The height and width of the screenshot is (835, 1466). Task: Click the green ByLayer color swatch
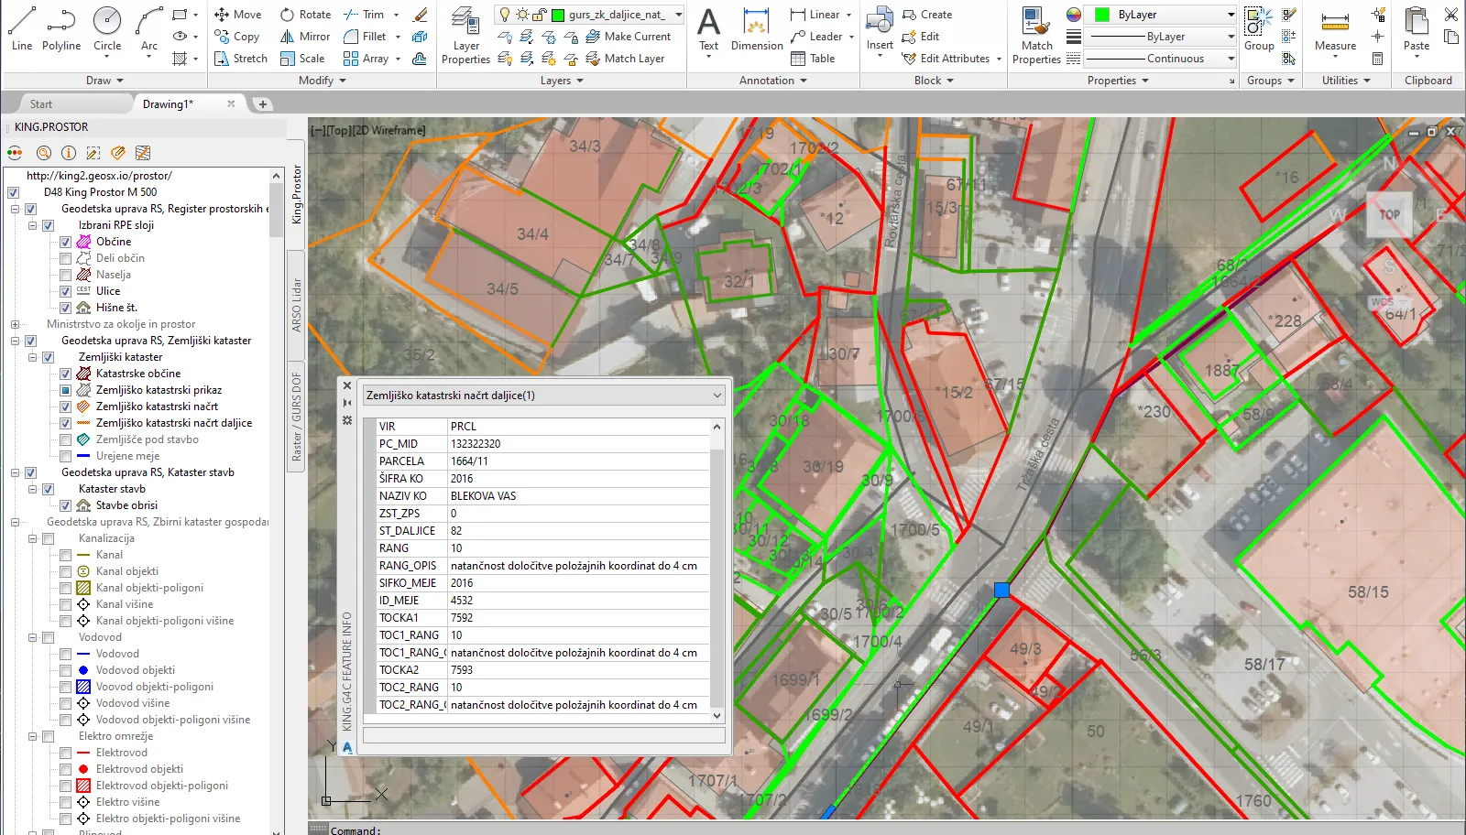coord(1102,15)
